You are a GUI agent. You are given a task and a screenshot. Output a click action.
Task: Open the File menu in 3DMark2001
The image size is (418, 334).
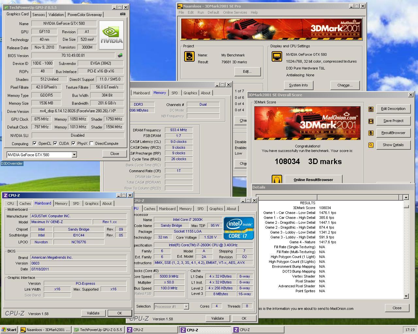click(x=181, y=12)
